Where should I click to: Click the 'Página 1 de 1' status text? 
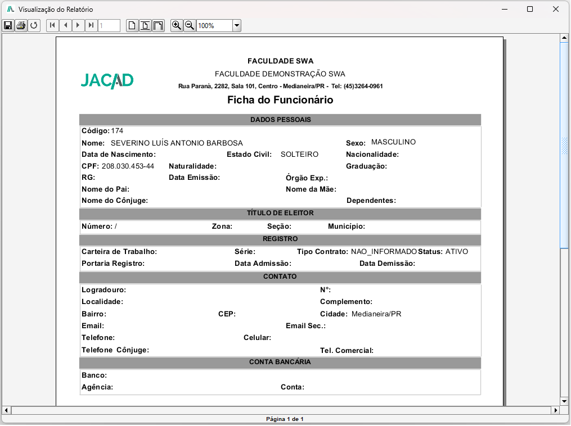[x=285, y=419]
